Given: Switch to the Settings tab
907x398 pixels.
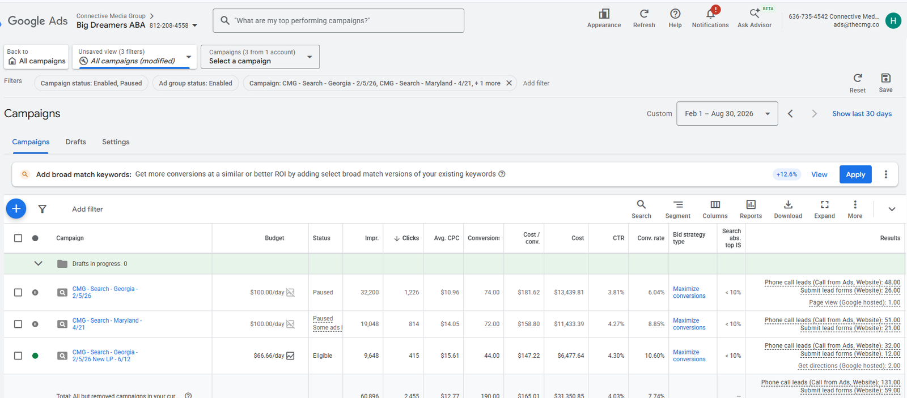Looking at the screenshot, I should [116, 142].
